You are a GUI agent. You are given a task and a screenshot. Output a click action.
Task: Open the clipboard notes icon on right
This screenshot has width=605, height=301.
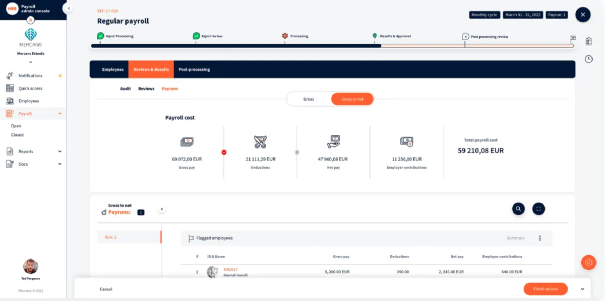588,41
